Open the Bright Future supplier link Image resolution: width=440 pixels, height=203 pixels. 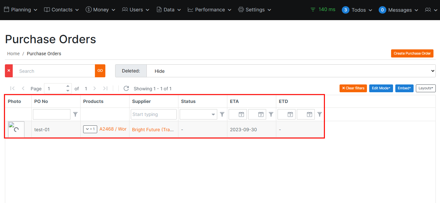(153, 130)
